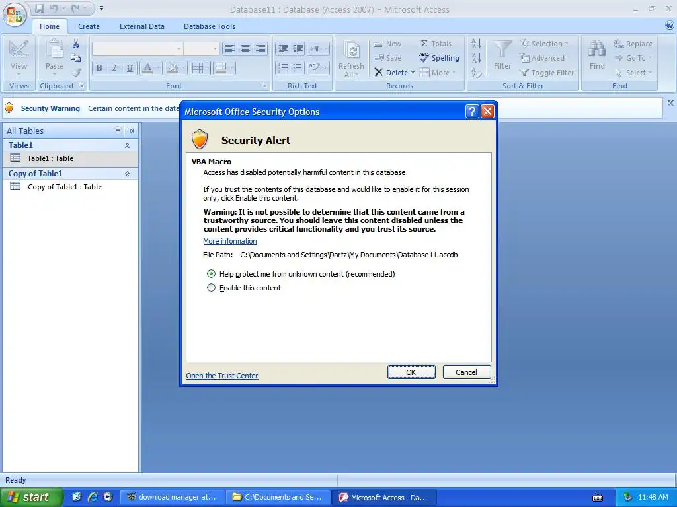Click Align Text Left icon

pyautogui.click(x=229, y=48)
